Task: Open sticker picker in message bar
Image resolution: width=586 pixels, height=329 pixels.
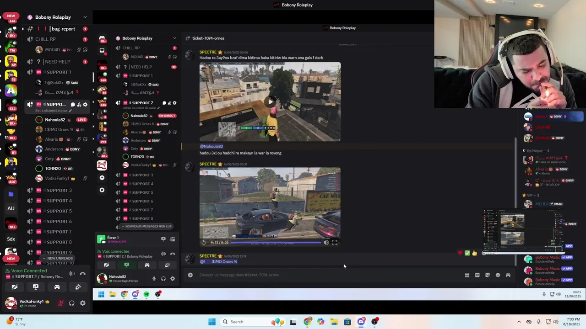Action: [x=488, y=275]
